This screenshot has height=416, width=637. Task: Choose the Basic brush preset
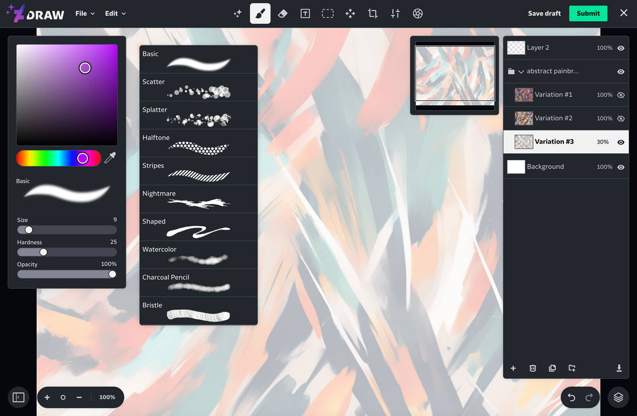[x=199, y=59]
